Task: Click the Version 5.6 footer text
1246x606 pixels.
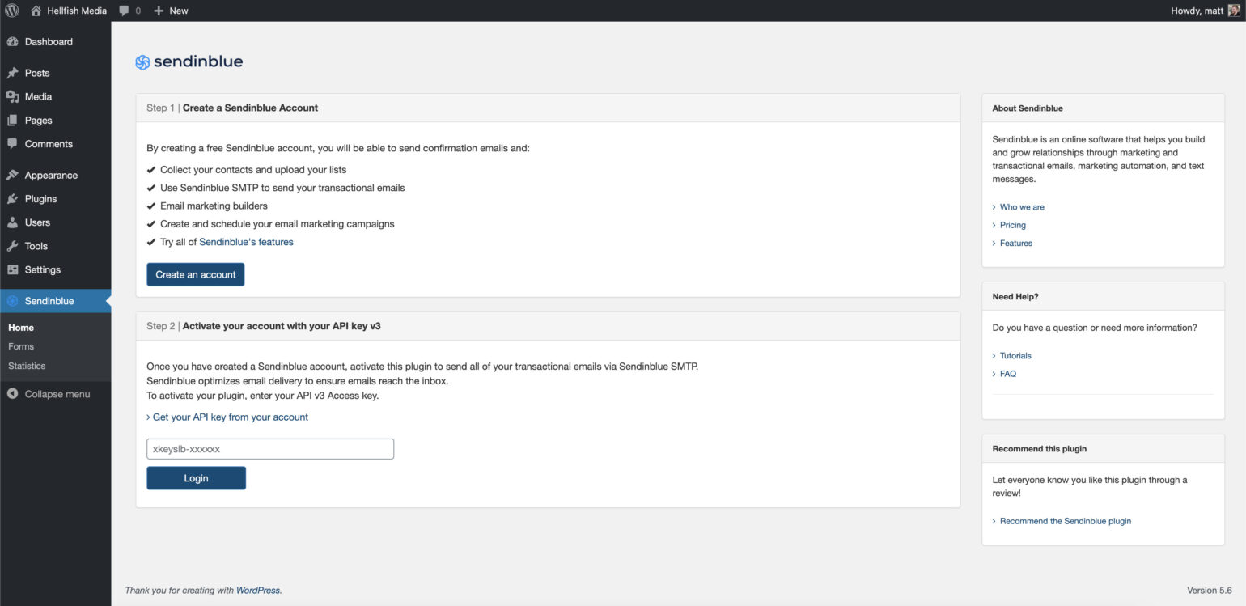Action: [1210, 591]
